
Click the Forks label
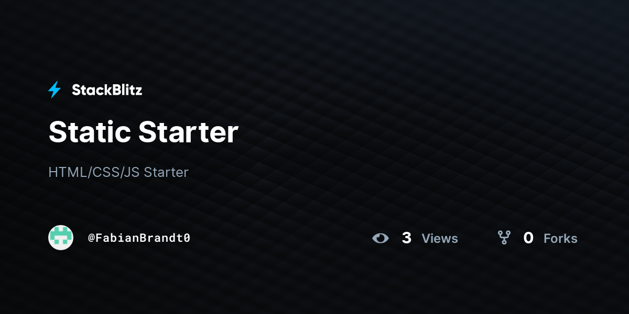tap(560, 239)
